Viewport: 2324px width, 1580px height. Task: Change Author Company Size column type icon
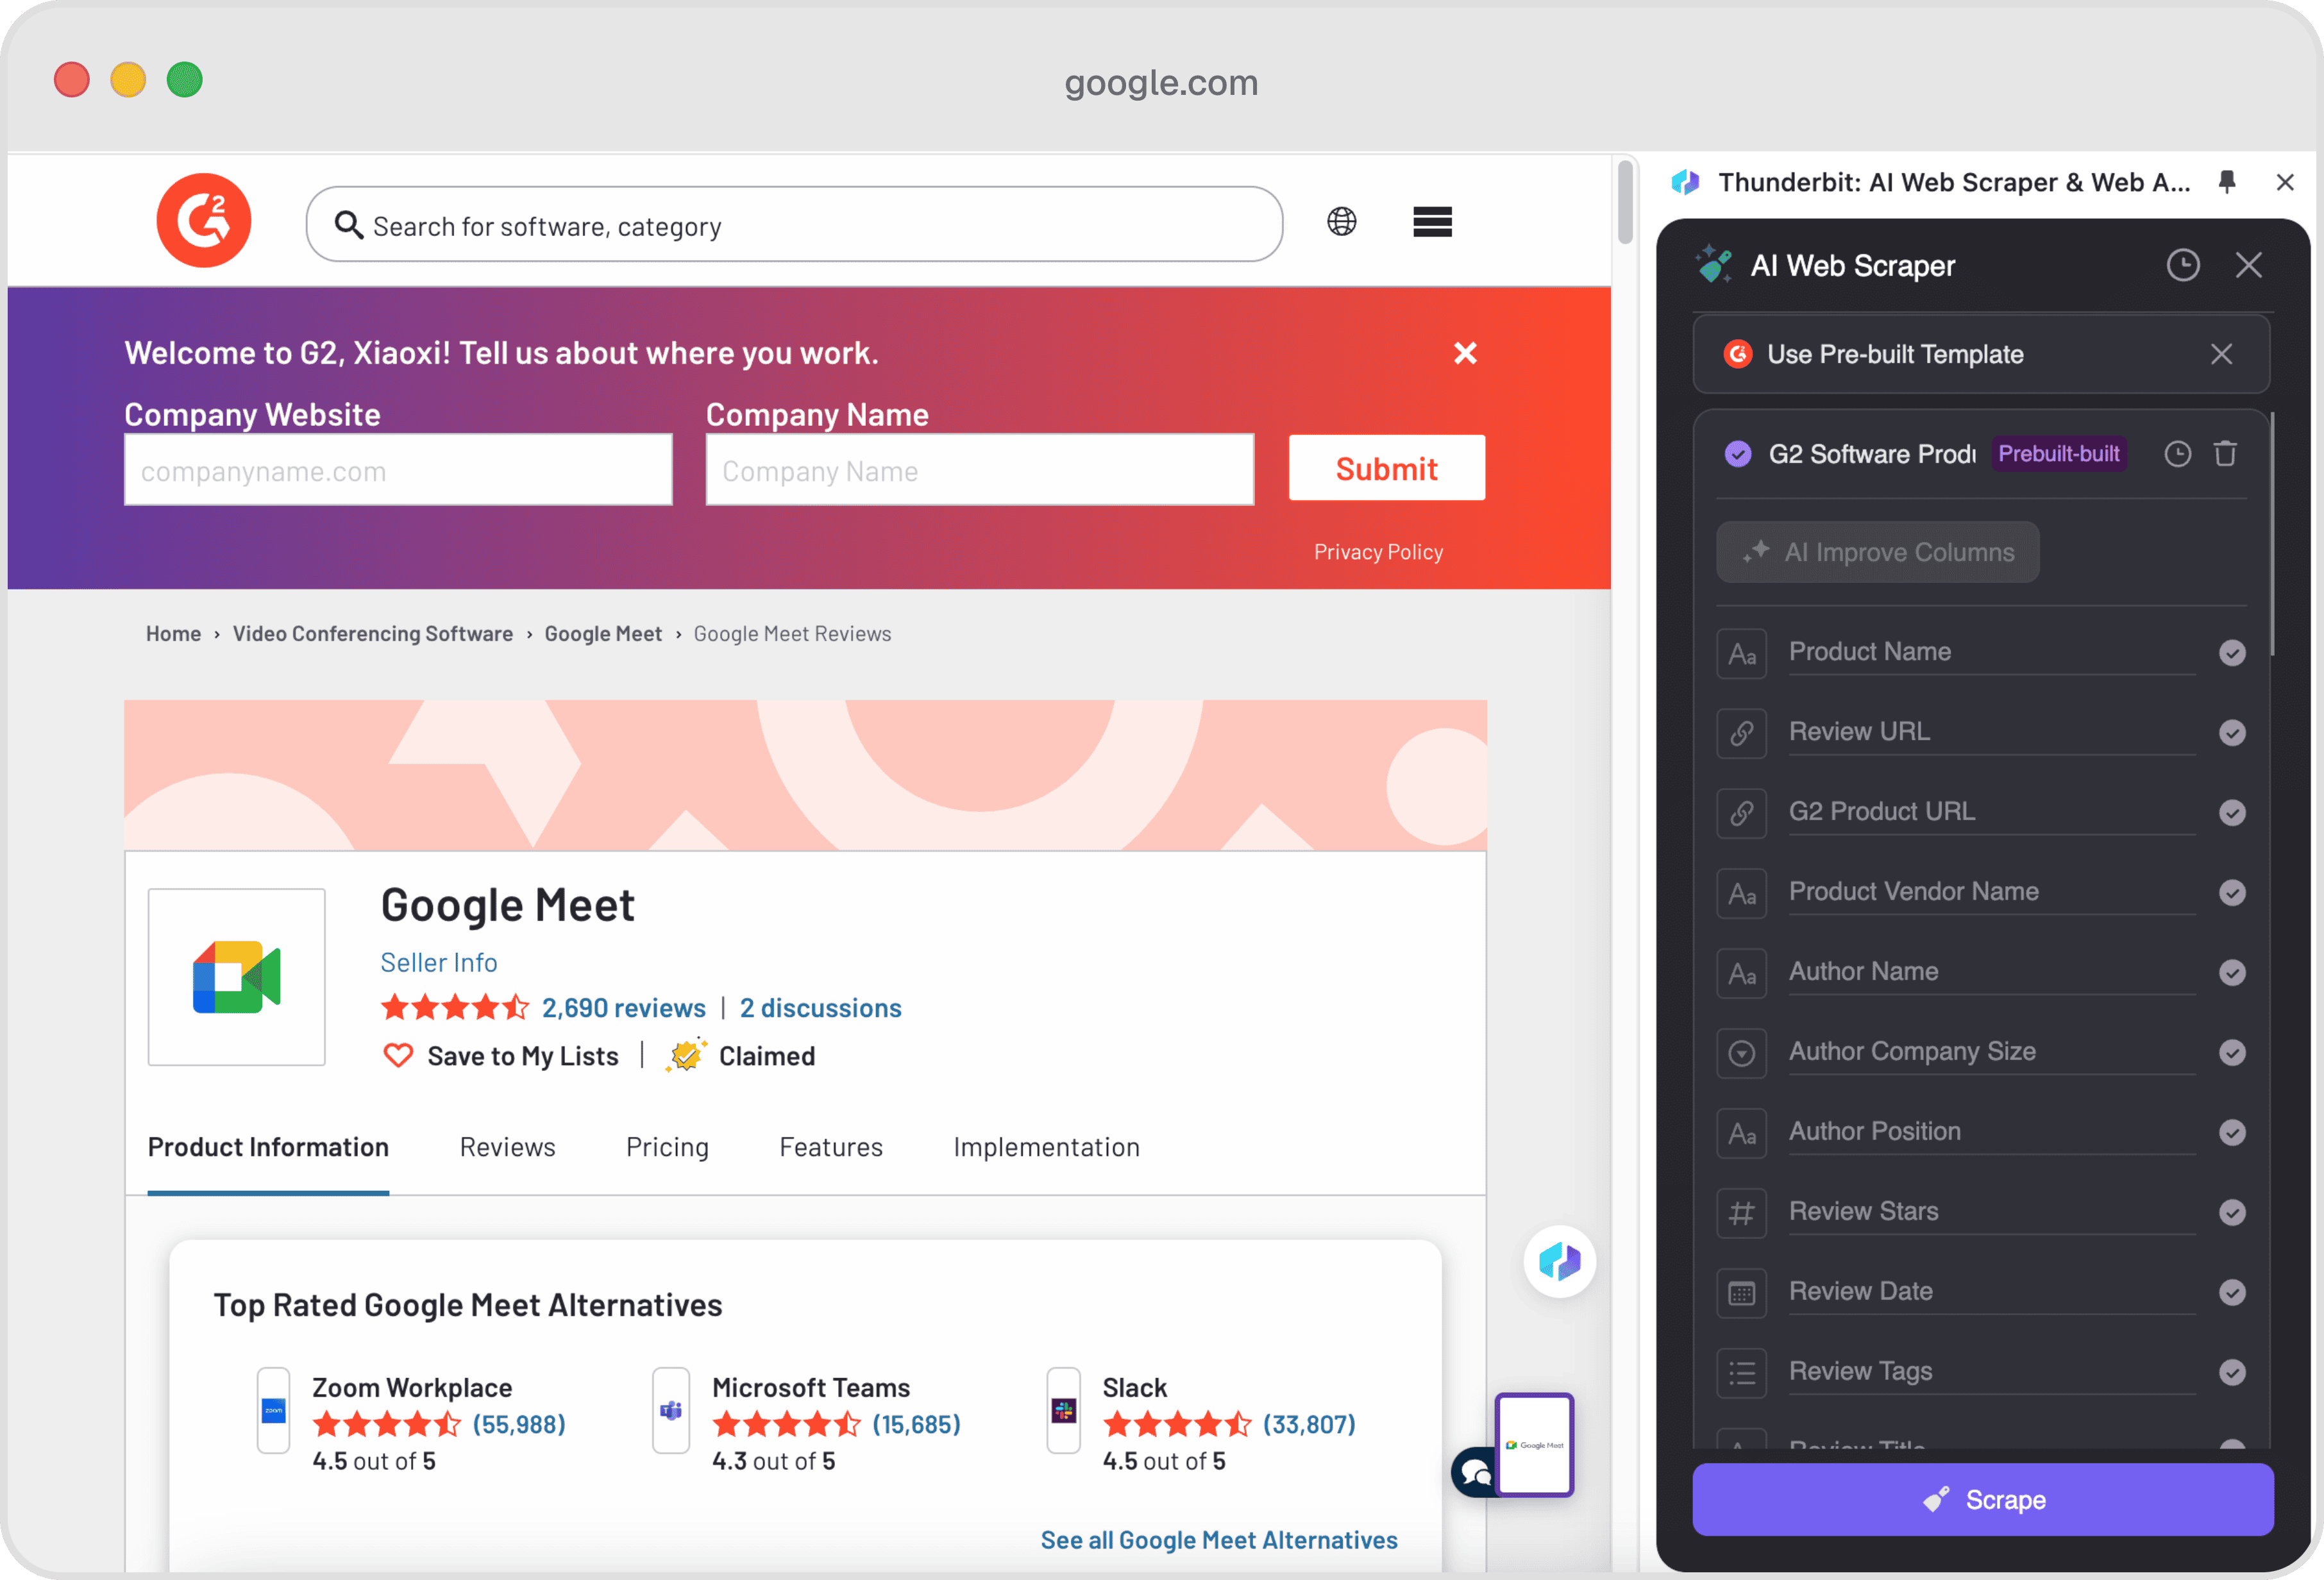1742,1053
